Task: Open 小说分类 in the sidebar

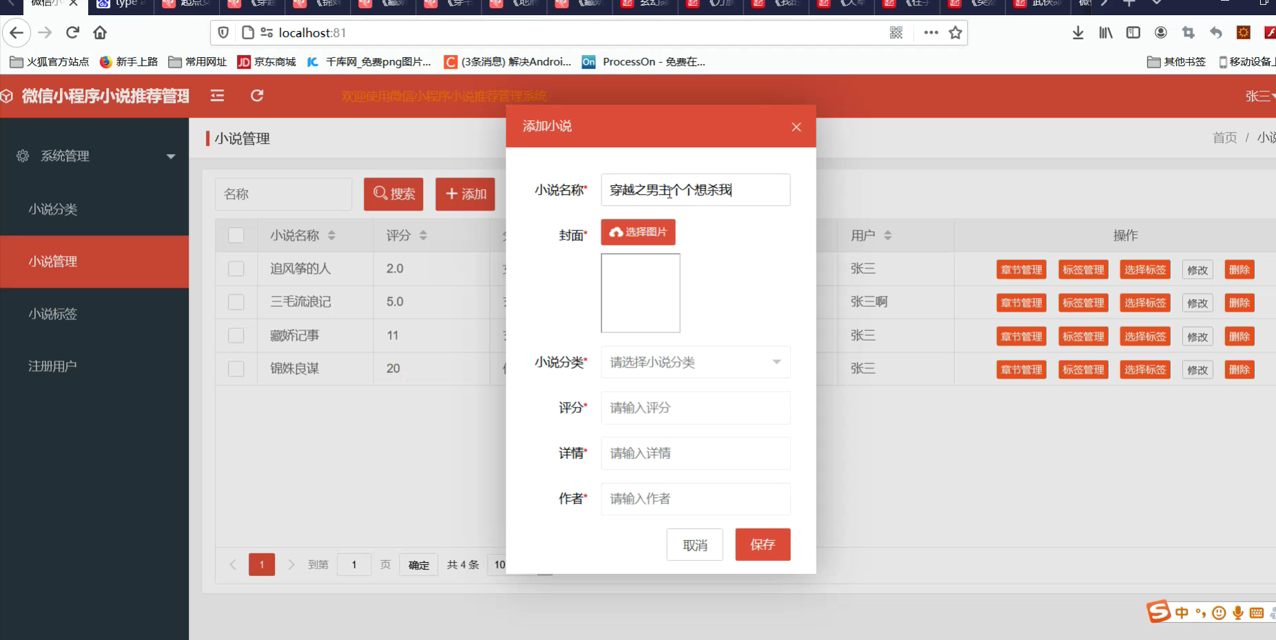Action: pyautogui.click(x=94, y=209)
